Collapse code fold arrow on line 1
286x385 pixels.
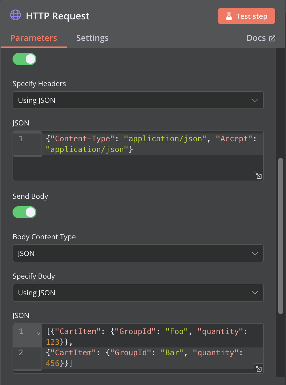39,333
